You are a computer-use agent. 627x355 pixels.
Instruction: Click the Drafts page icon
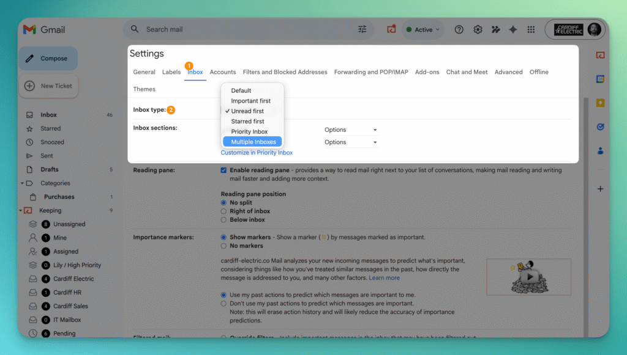coord(29,169)
